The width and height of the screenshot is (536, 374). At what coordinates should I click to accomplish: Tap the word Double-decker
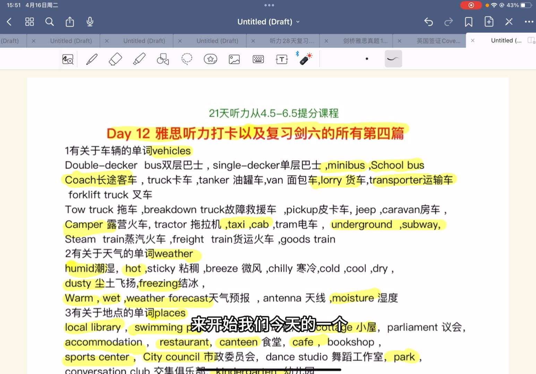point(101,165)
